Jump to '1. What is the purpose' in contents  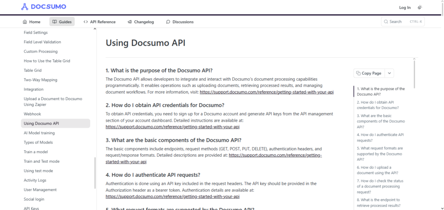(381, 91)
